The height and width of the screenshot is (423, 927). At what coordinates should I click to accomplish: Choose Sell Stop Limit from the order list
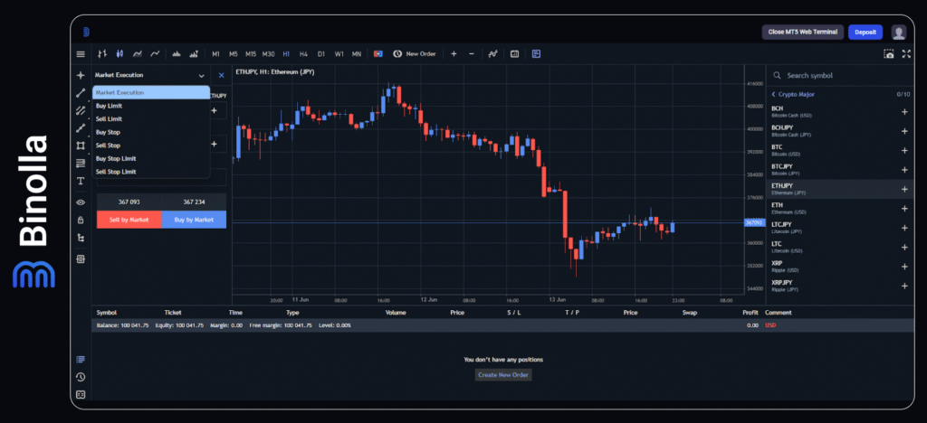point(116,171)
